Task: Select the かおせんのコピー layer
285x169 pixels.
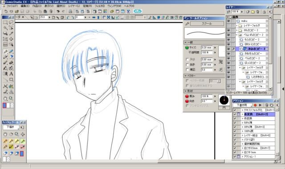Action: (253, 54)
